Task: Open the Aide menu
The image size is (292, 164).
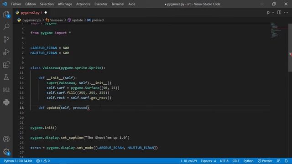Action: [x=132, y=4]
